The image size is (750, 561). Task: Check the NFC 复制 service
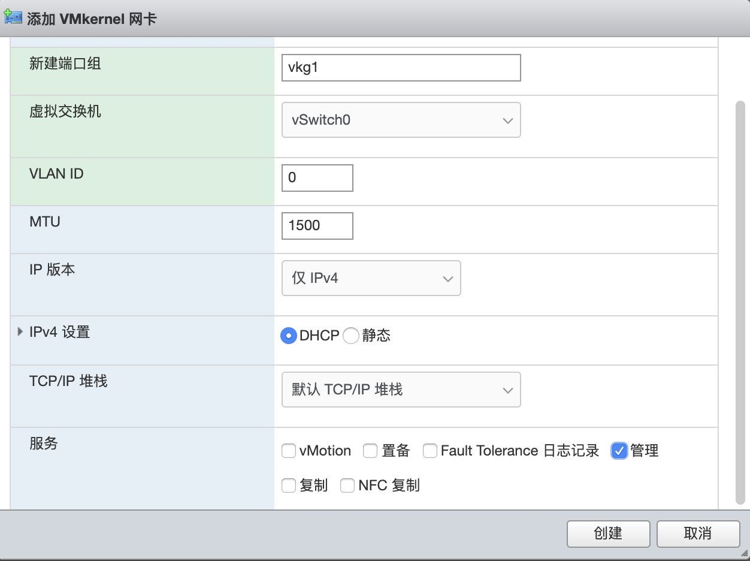point(347,485)
